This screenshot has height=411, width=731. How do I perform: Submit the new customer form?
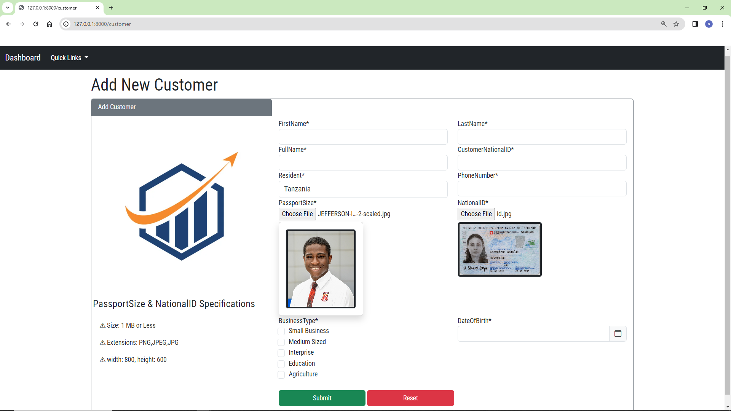[322, 398]
